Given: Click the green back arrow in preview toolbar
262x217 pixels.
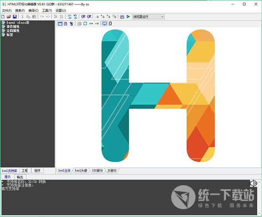Looking at the screenshot, I should (91, 24).
